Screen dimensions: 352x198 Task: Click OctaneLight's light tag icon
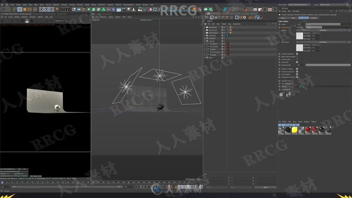230,27
